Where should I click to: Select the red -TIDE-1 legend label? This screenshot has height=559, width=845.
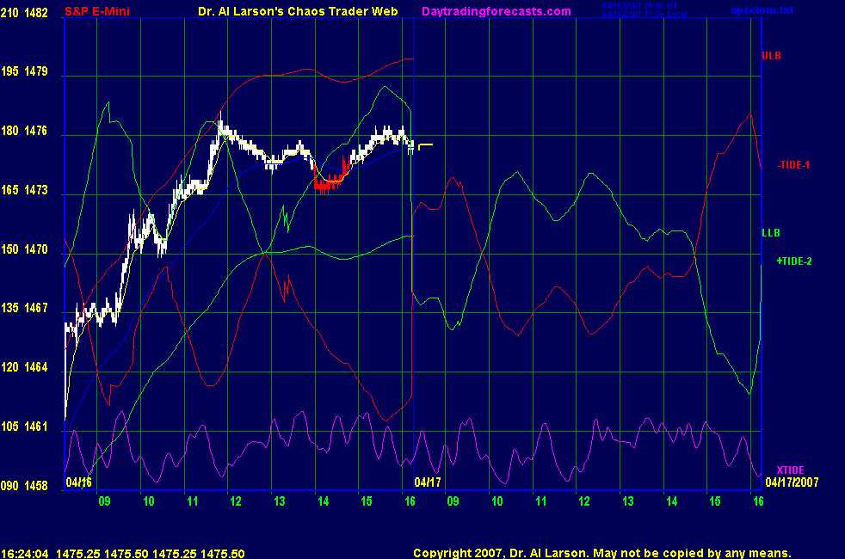click(793, 164)
